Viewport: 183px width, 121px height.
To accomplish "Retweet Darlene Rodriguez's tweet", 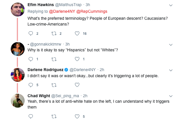I will (54, 85).
